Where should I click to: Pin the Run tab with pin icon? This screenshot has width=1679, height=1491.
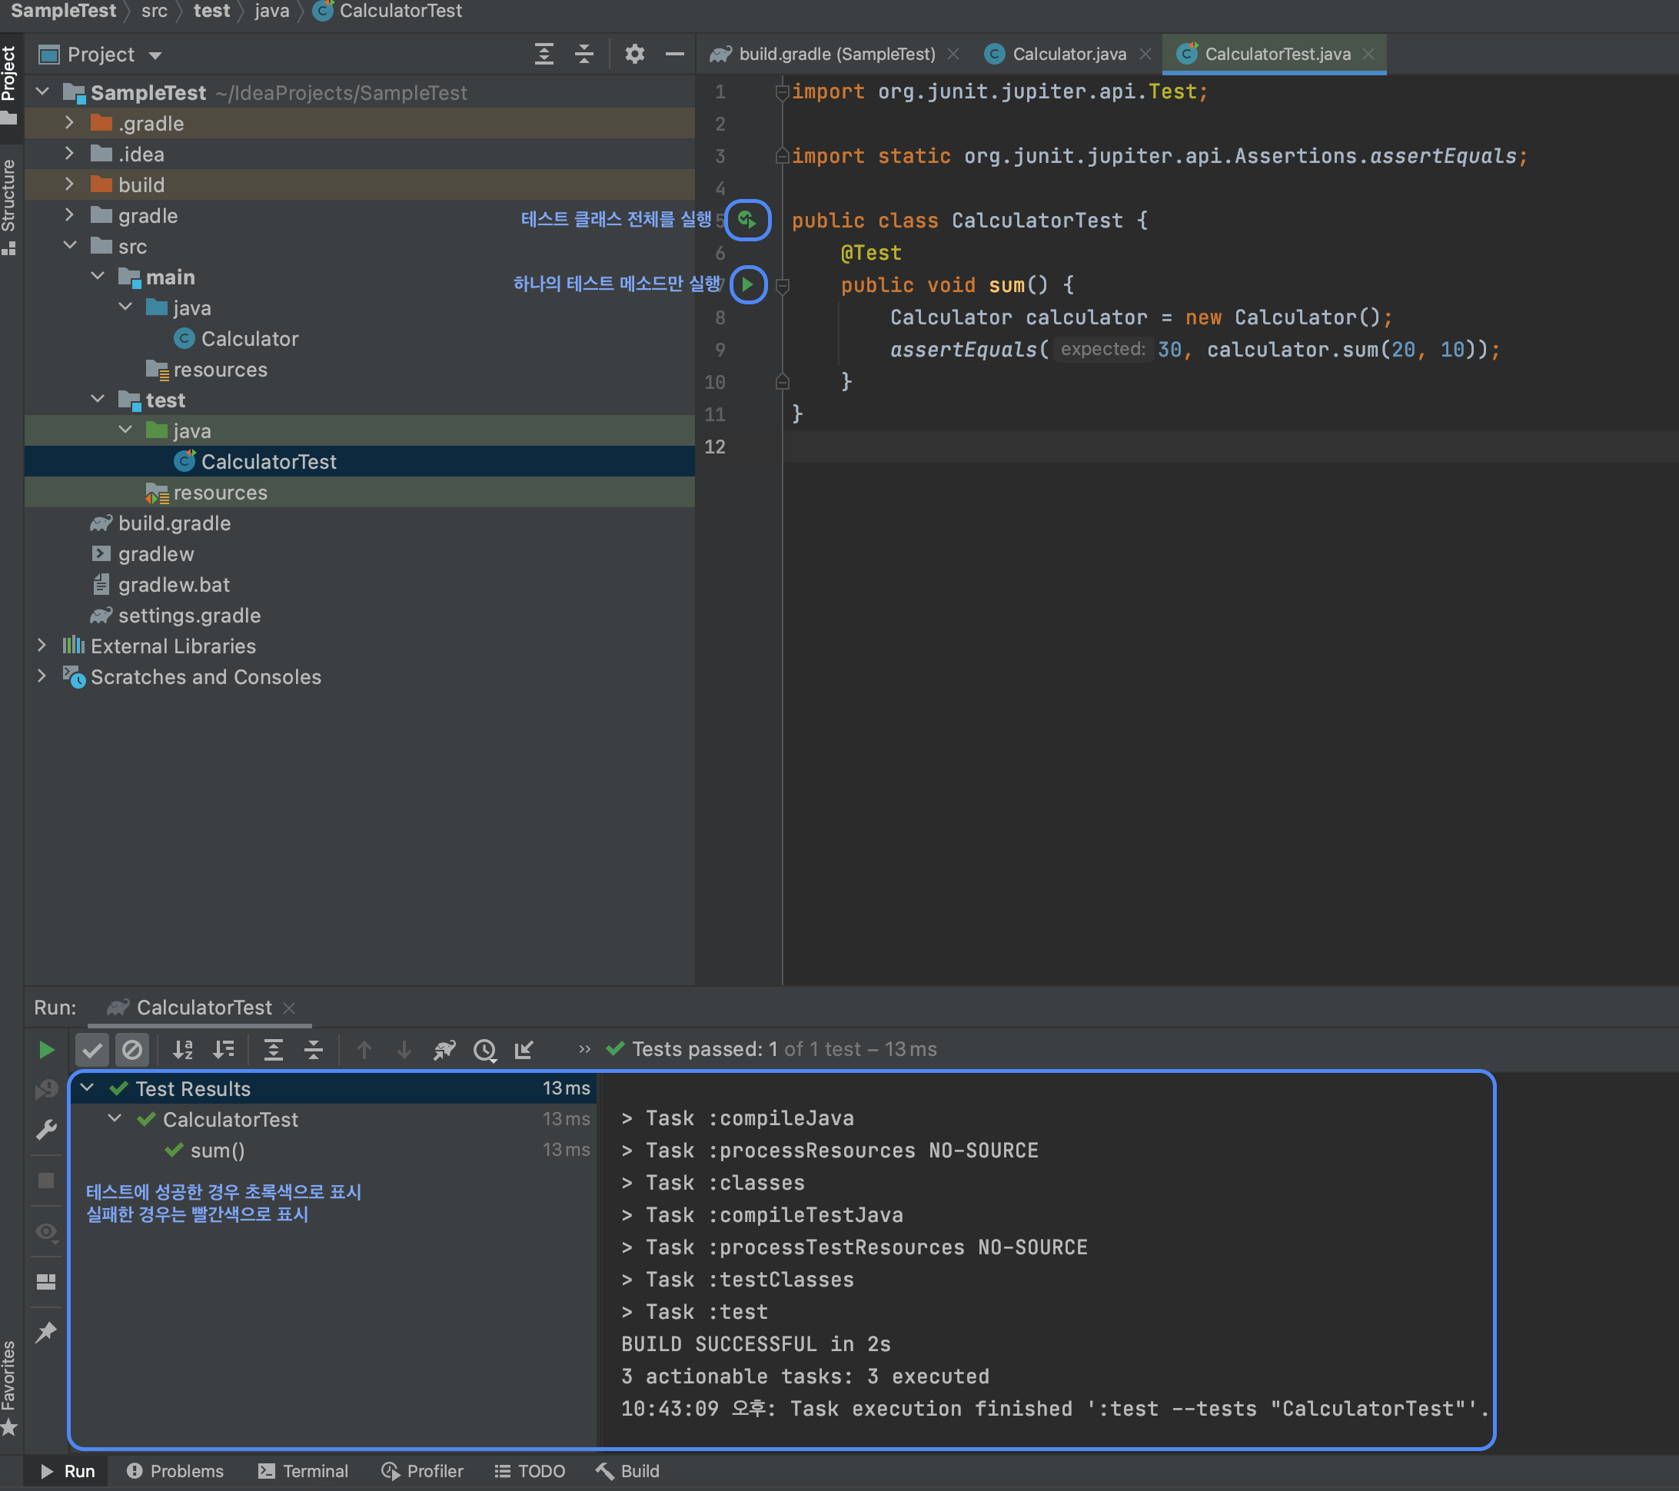tap(47, 1332)
